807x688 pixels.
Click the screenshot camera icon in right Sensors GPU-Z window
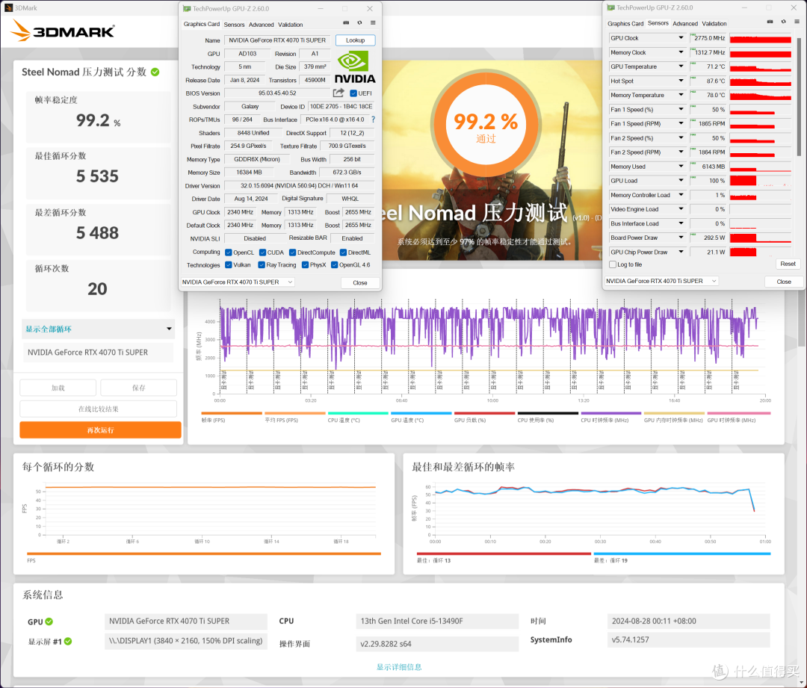tap(770, 22)
